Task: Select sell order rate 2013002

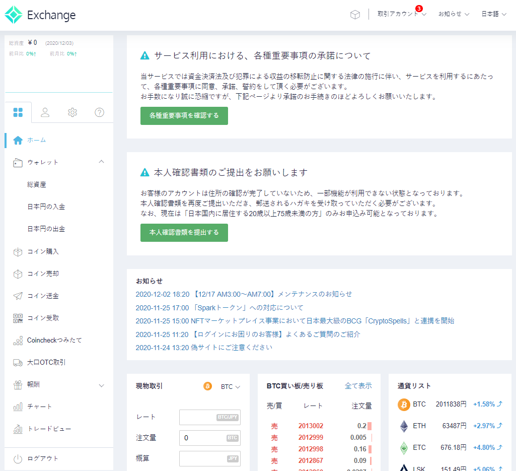Action: pyautogui.click(x=311, y=426)
